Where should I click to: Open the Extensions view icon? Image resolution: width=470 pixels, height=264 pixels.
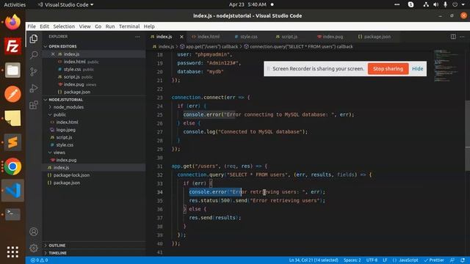pos(34,105)
